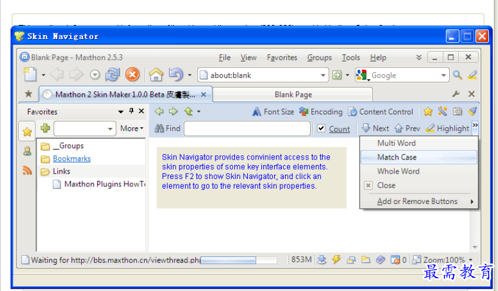The width and height of the screenshot is (498, 291).
Task: Open Add or Remove Buttons submenu
Action: 419,202
